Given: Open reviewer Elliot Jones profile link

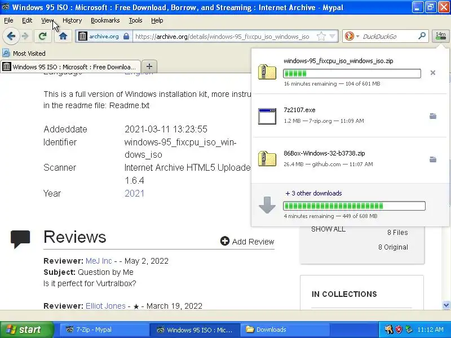Looking at the screenshot, I should click(105, 306).
